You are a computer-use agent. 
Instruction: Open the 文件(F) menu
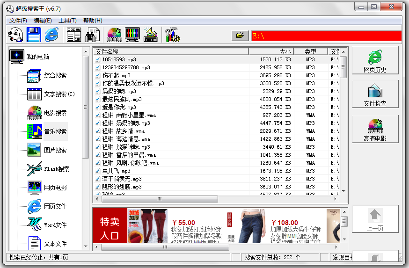point(18,21)
